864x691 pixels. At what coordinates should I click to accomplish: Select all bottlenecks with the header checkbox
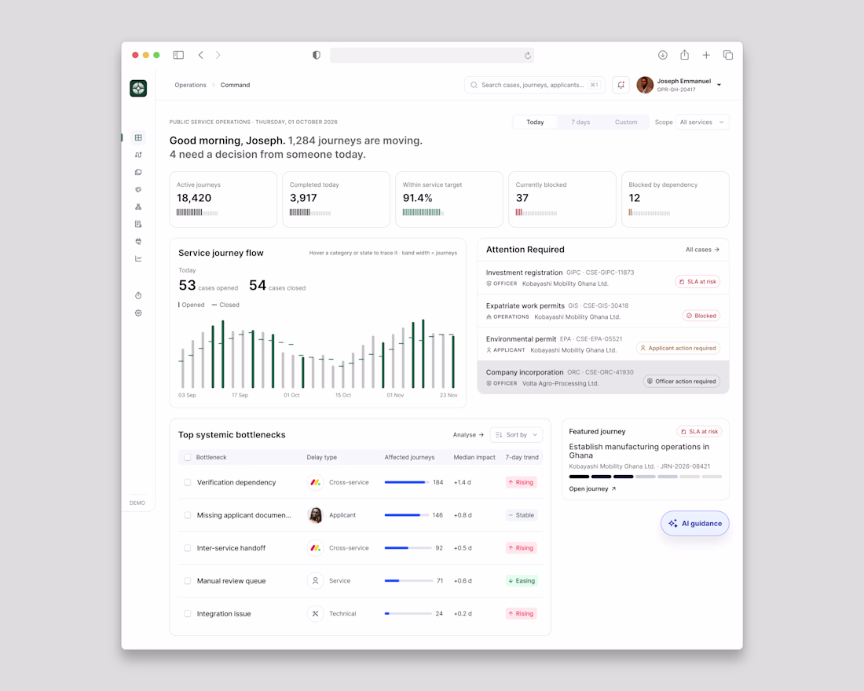pos(188,457)
